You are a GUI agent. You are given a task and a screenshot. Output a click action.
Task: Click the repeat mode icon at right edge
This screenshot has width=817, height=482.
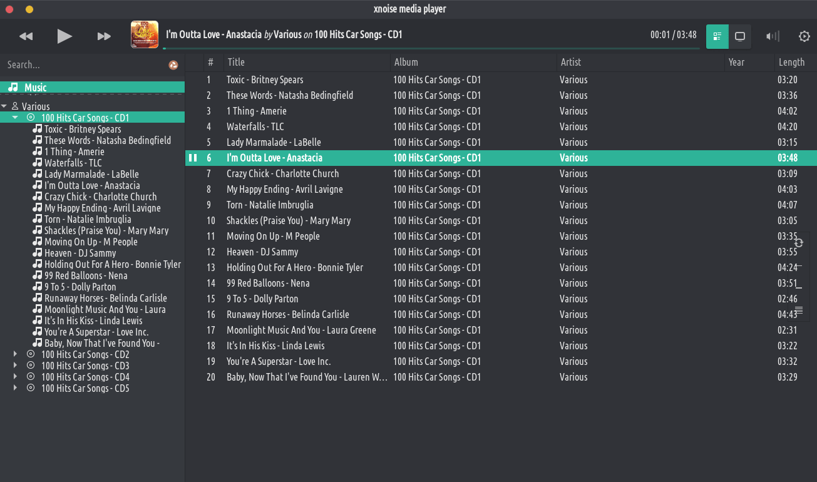tap(798, 243)
